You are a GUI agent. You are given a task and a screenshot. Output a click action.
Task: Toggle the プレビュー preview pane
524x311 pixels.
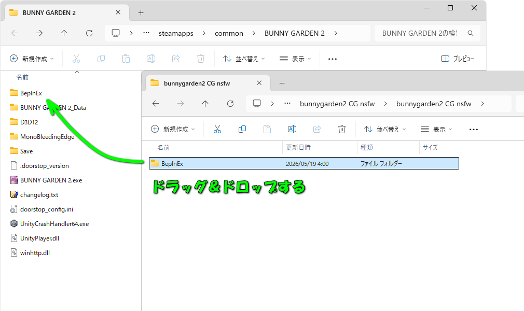[x=458, y=59]
